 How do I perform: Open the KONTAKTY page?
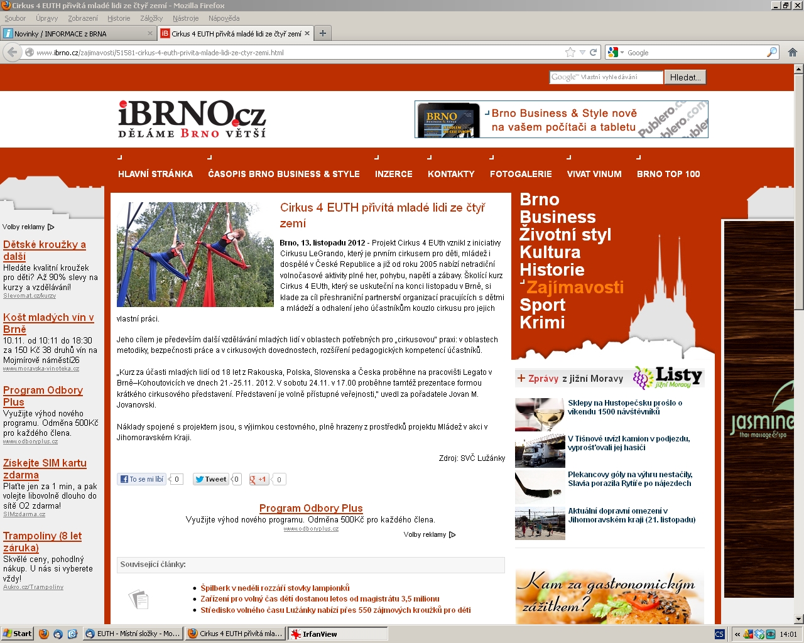click(451, 174)
